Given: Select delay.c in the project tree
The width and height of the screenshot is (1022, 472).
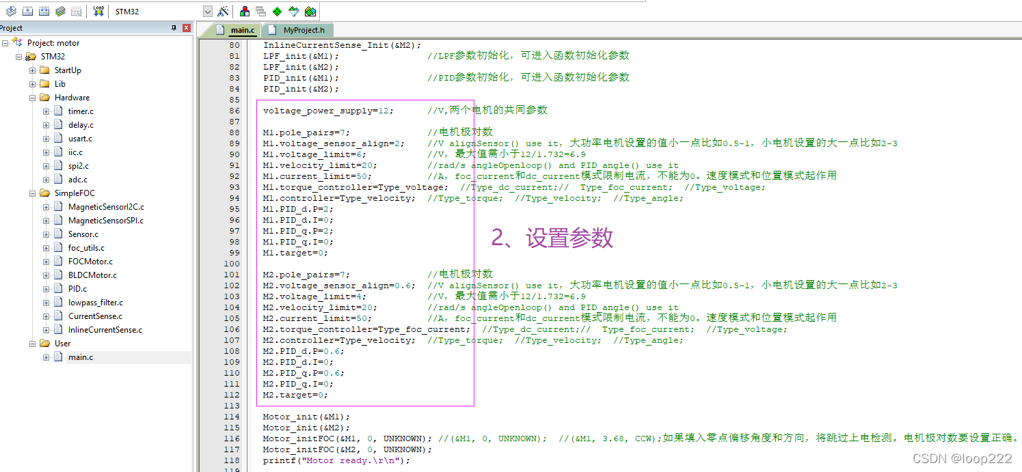Looking at the screenshot, I should pyautogui.click(x=81, y=125).
